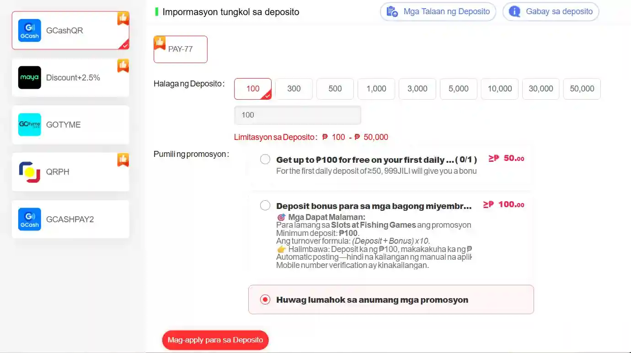Click the QRPH payment logo
Viewport: 631px width, 353px height.
[x=29, y=172]
